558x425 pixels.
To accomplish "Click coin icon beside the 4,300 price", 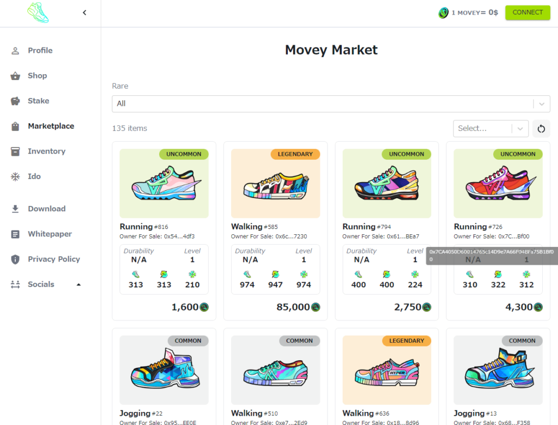I will [538, 307].
